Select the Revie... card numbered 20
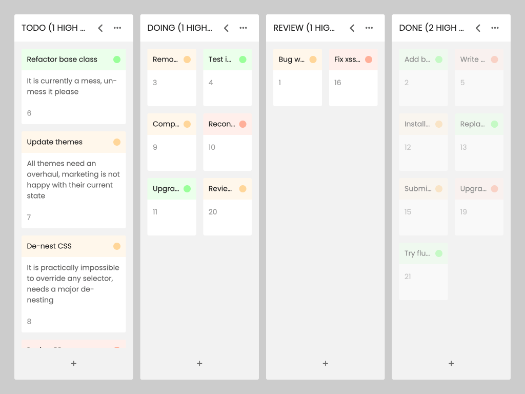Image resolution: width=525 pixels, height=394 pixels. (x=227, y=207)
